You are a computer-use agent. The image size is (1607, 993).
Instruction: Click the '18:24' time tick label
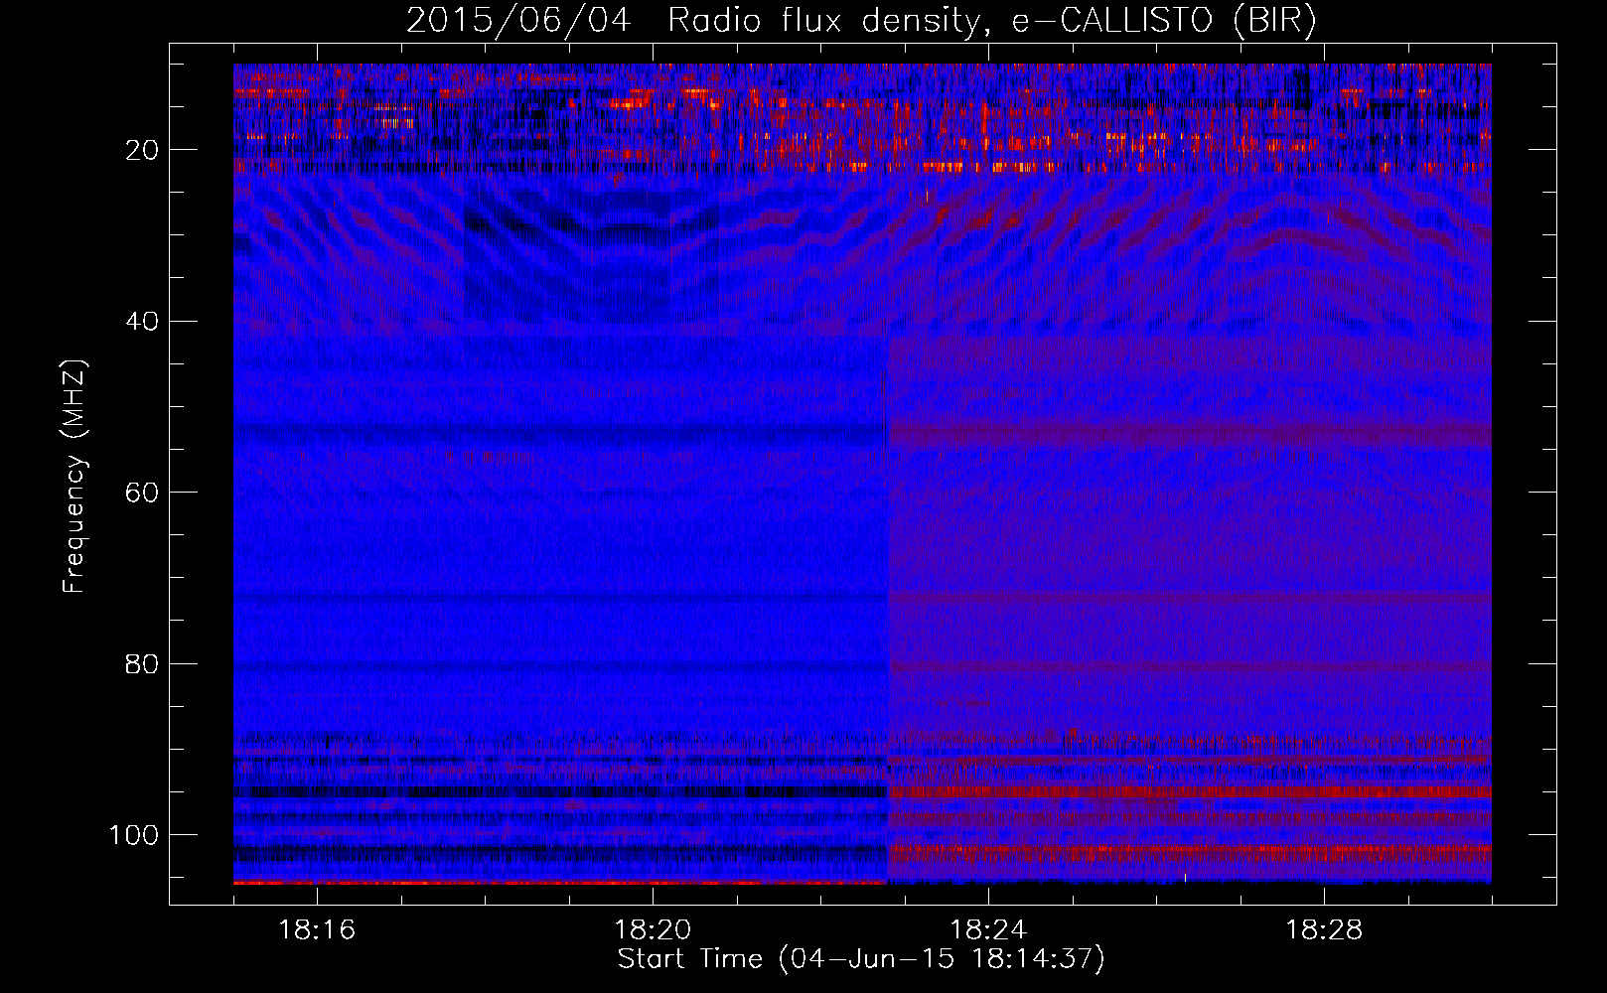click(x=988, y=929)
